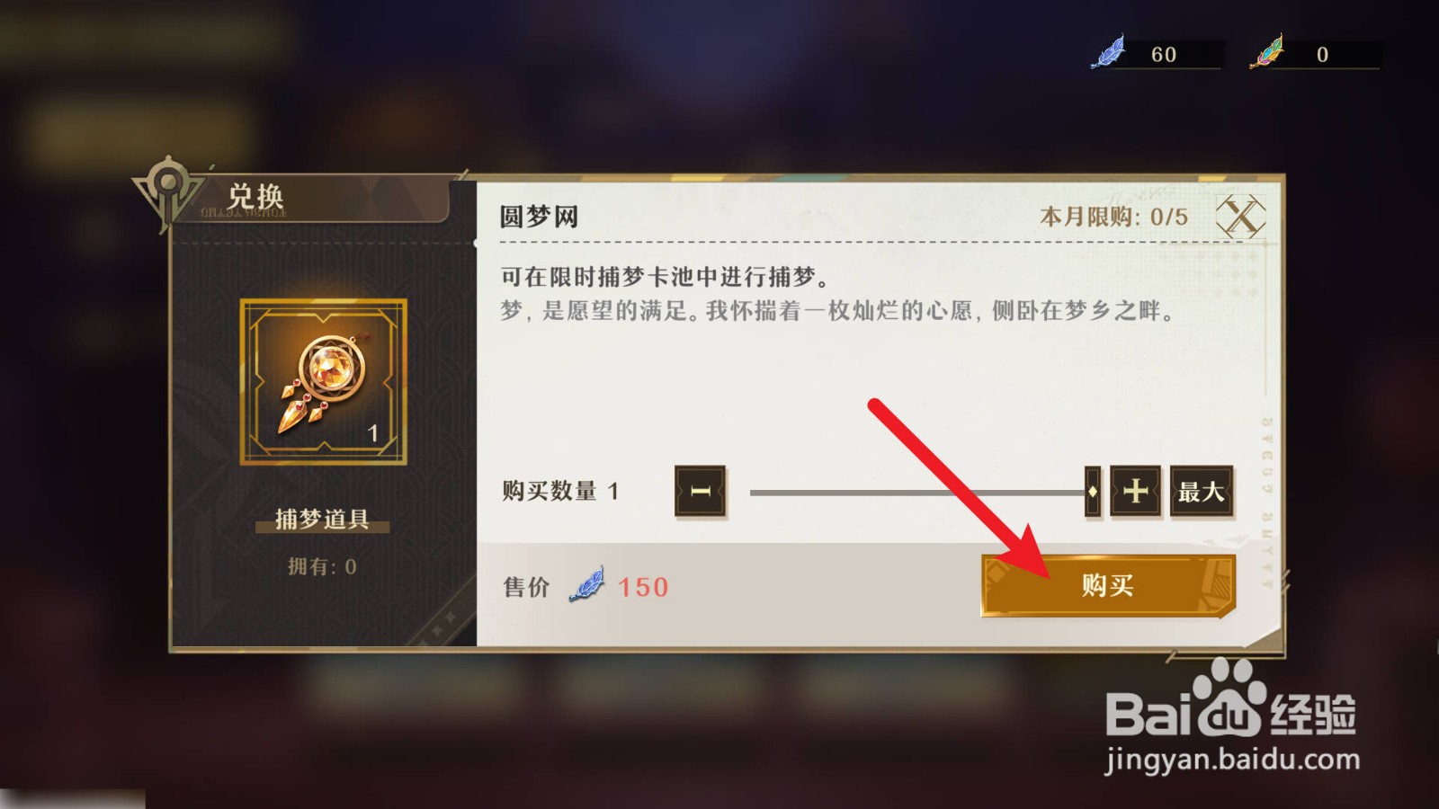The height and width of the screenshot is (809, 1439).
Task: Click the blue feather icon beside price 150
Action: [x=587, y=585]
